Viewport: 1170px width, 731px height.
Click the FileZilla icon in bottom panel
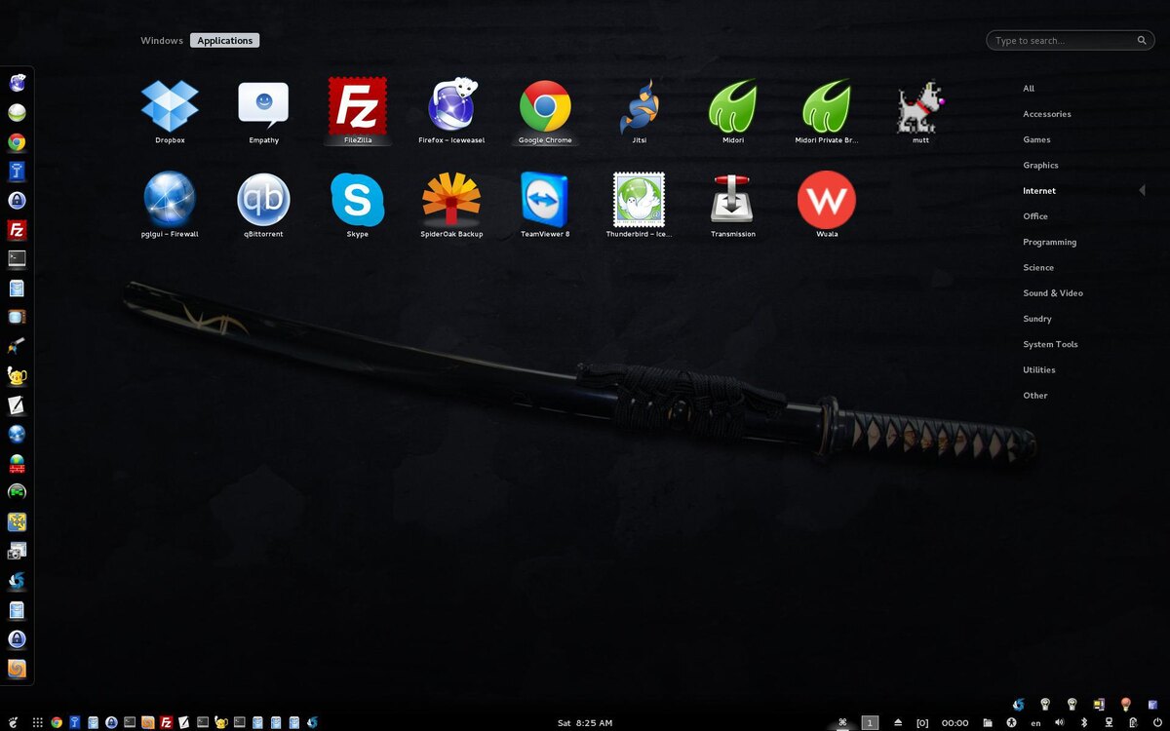click(x=166, y=722)
